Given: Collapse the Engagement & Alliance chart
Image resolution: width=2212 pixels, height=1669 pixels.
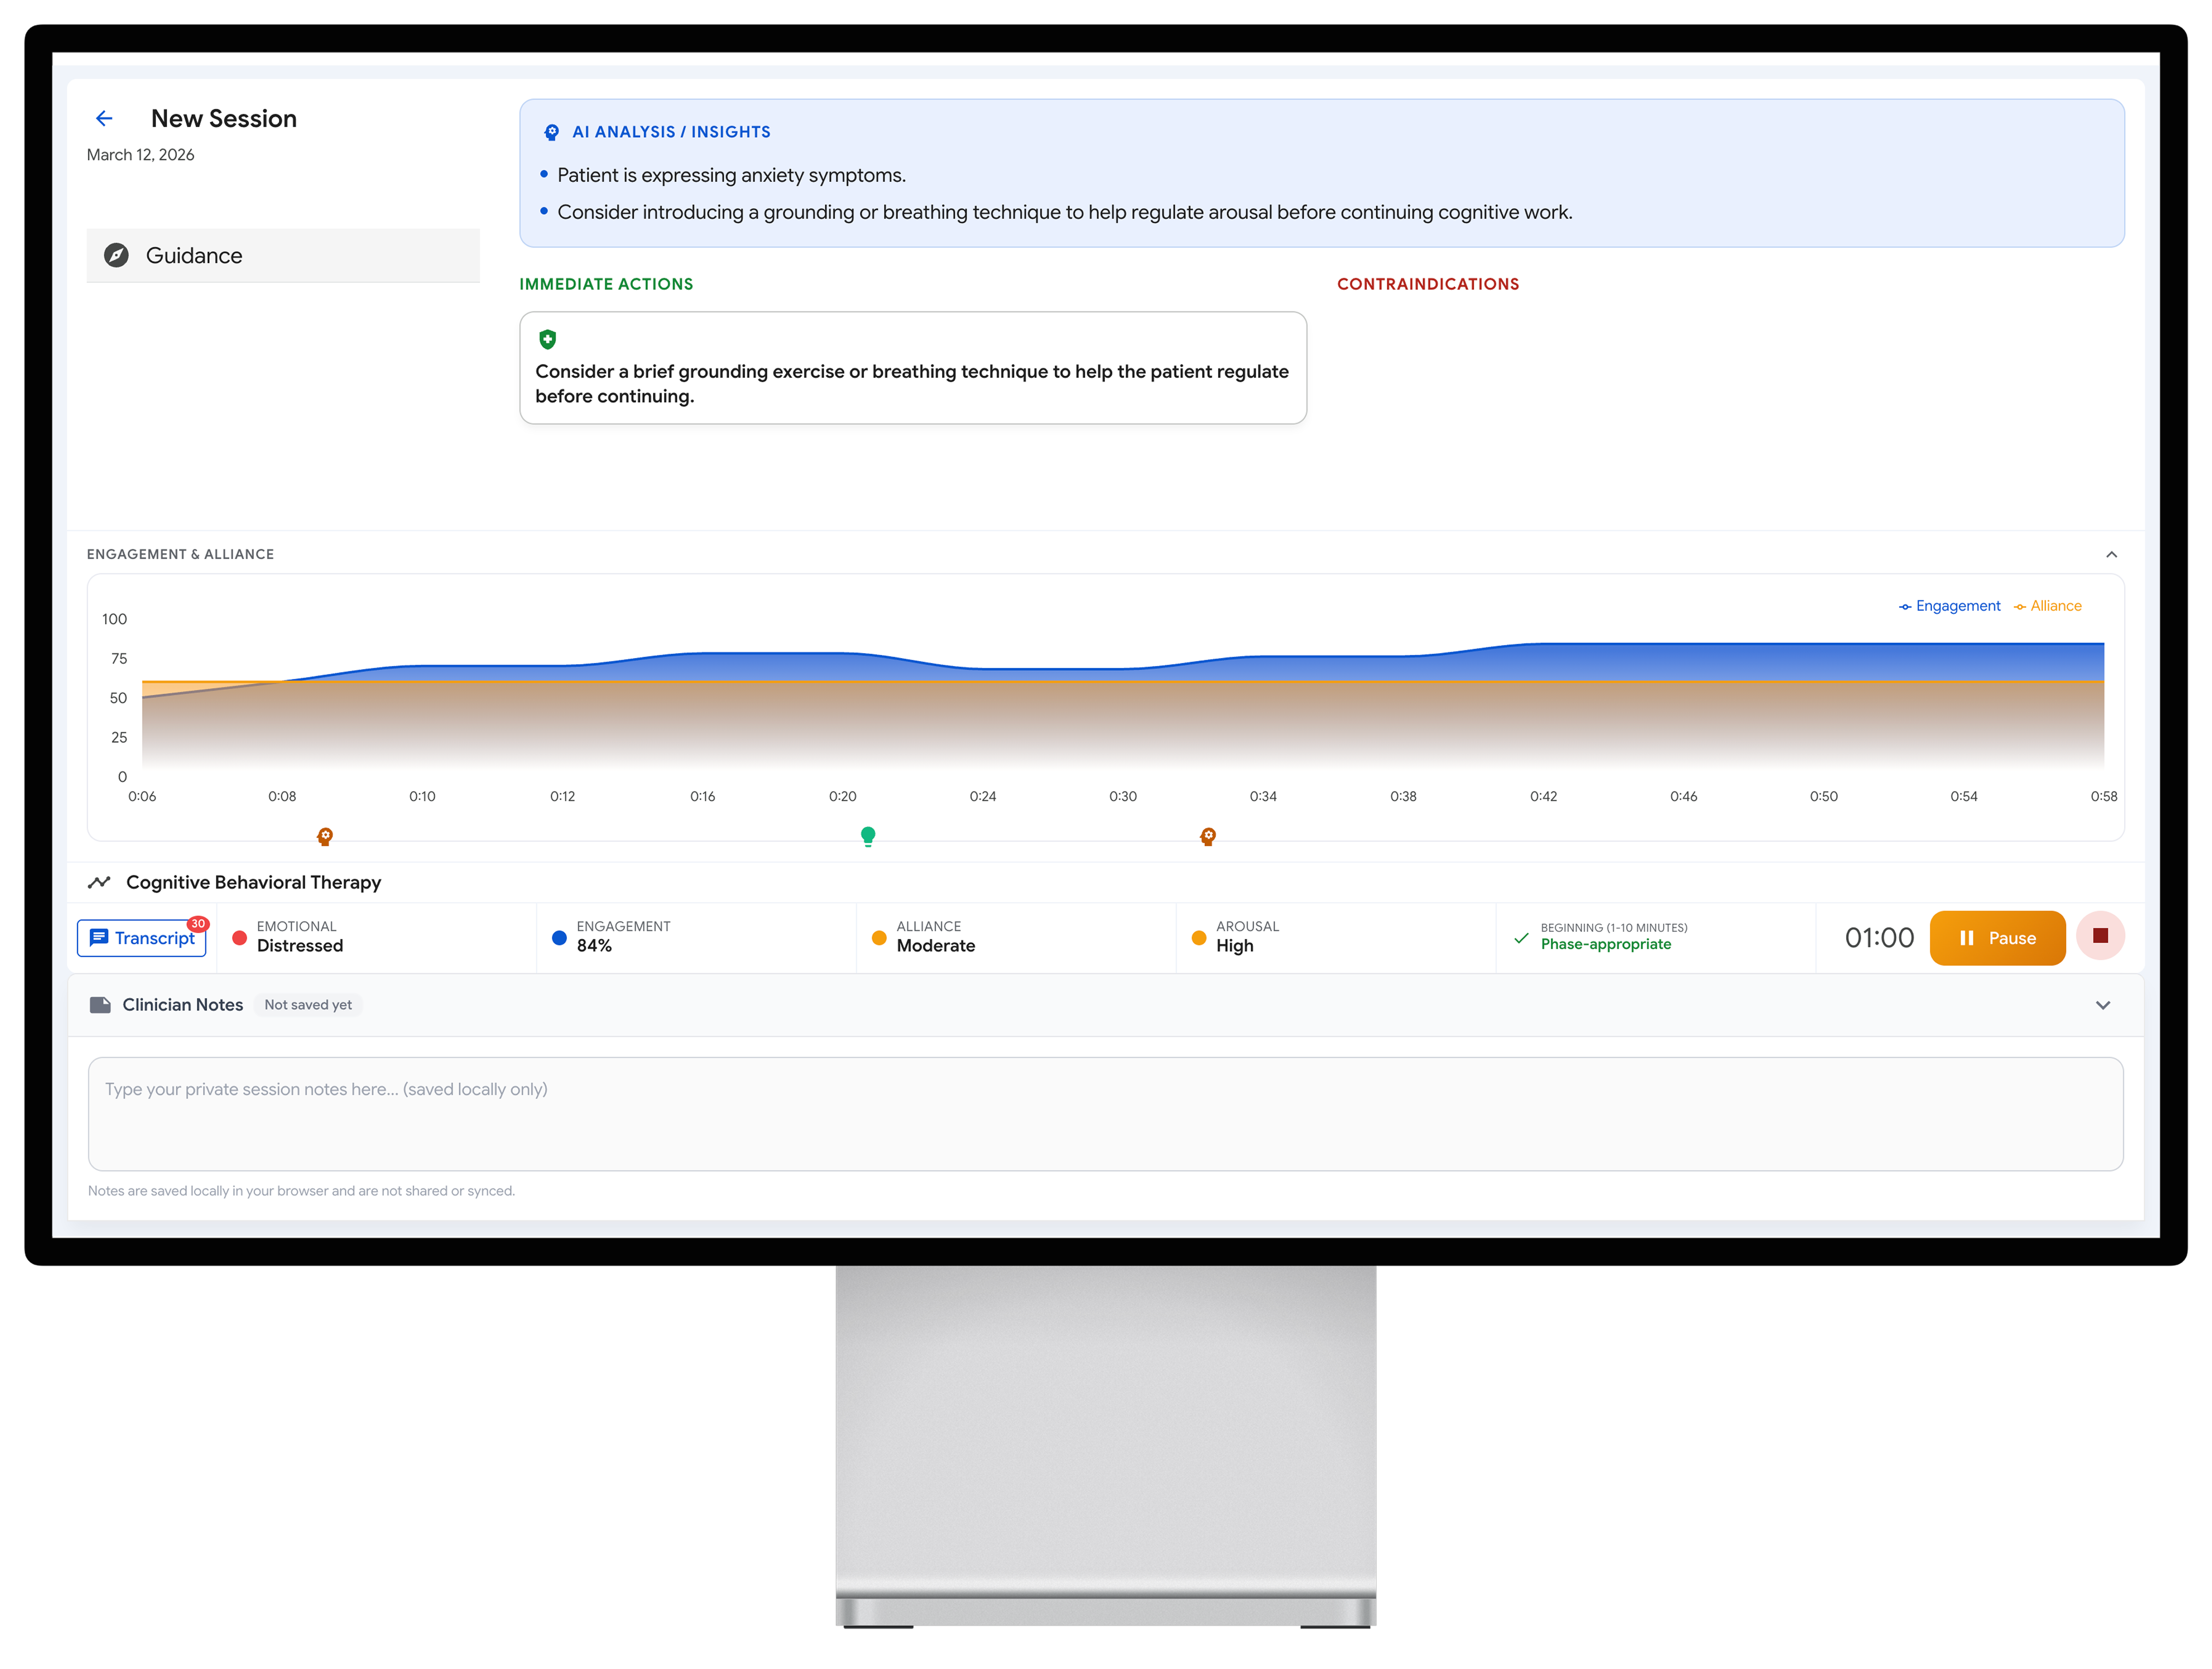Looking at the screenshot, I should click(2111, 554).
